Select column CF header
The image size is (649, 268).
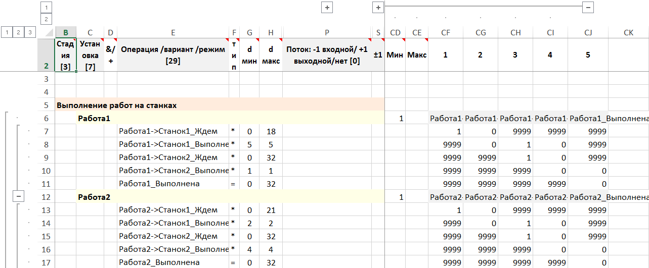point(445,33)
